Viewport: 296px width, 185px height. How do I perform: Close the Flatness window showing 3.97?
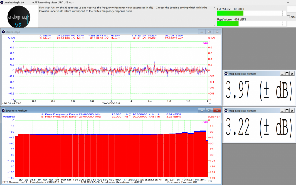point(292,74)
